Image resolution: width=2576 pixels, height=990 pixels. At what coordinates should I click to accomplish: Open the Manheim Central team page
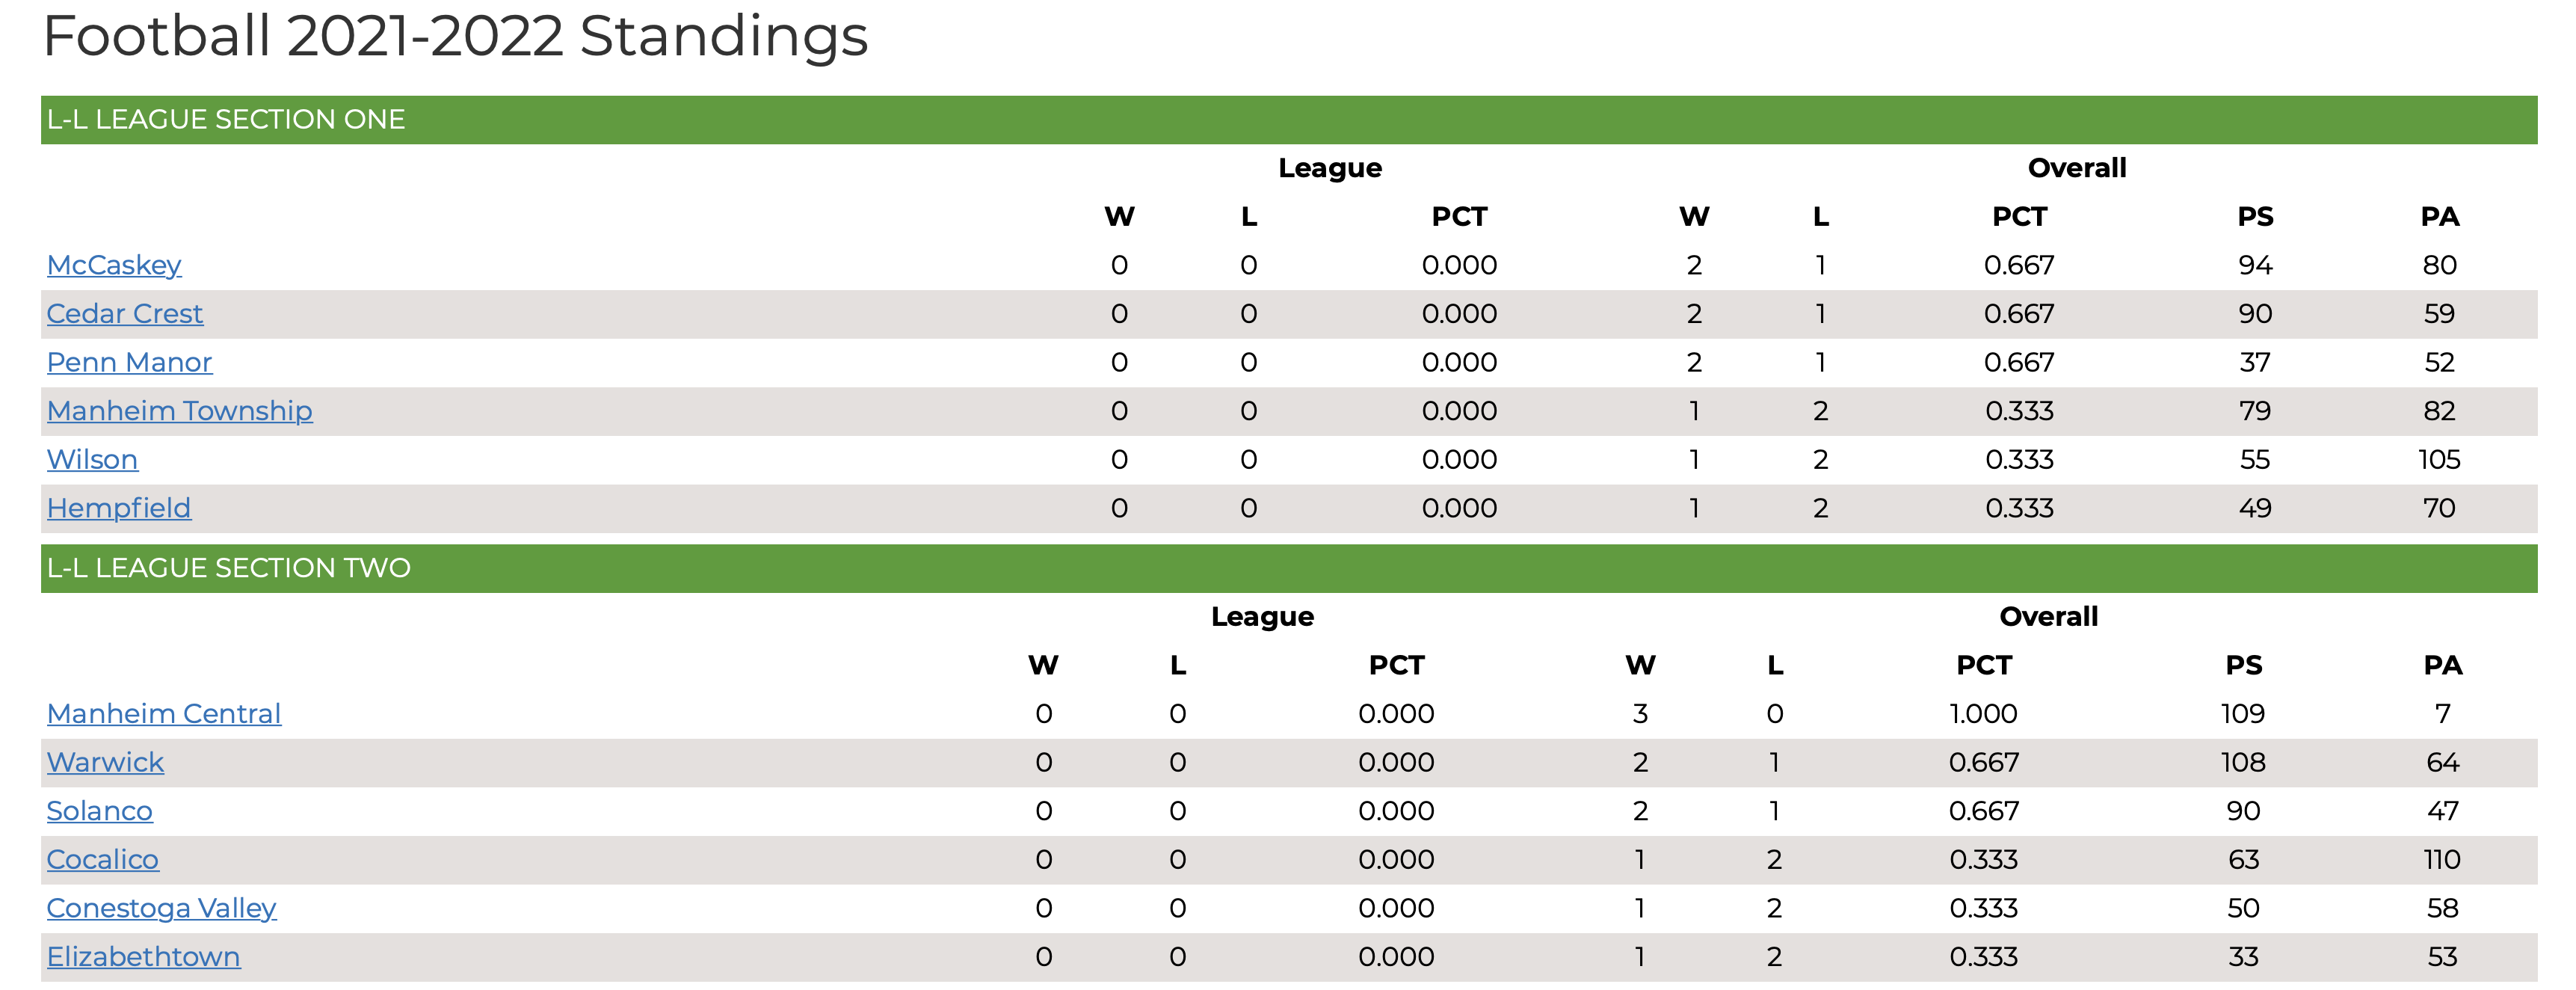[x=164, y=714]
